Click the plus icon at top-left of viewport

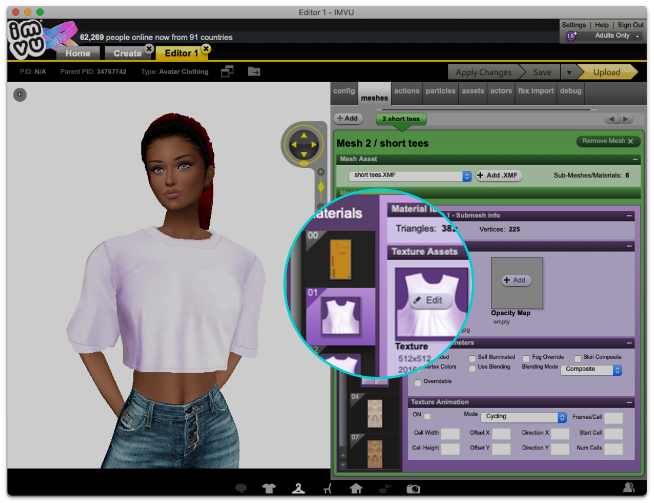[x=19, y=95]
